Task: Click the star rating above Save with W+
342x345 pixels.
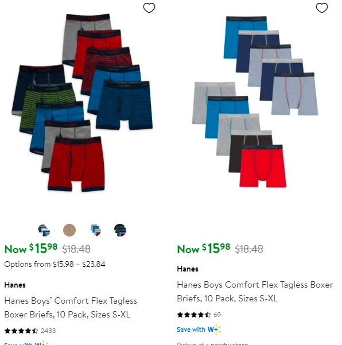Action: [x=194, y=315]
